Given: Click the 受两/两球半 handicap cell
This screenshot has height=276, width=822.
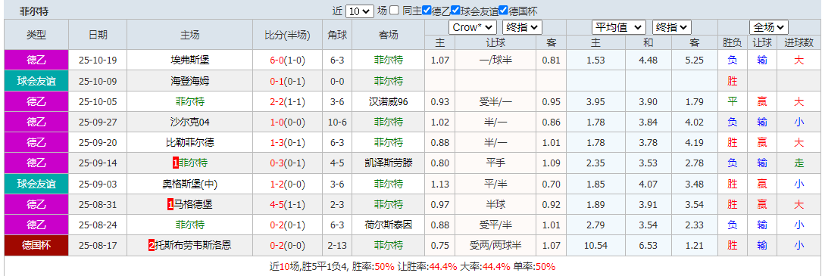Looking at the screenshot, I should click(495, 244).
